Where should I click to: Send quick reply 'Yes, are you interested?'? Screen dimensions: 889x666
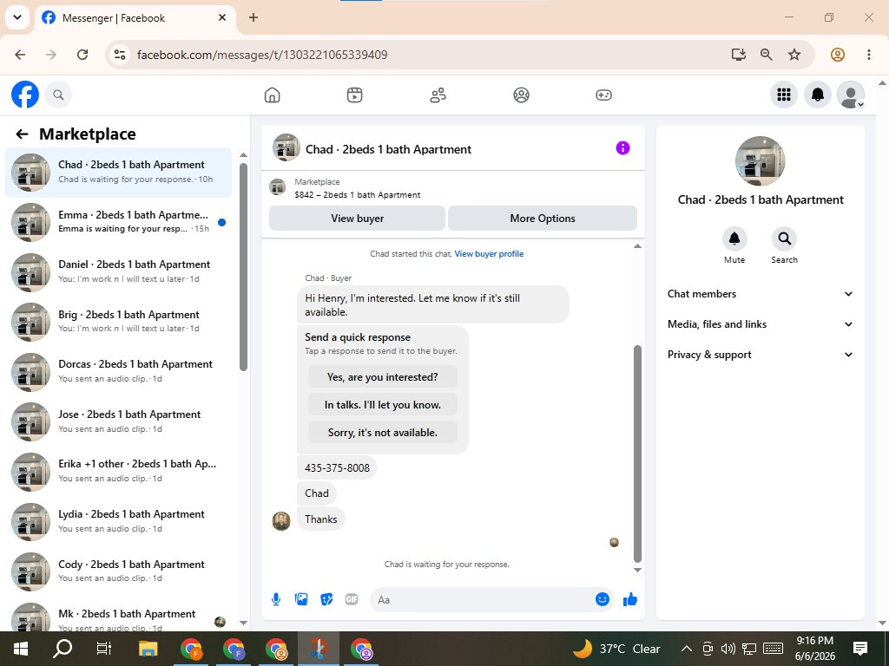pyautogui.click(x=383, y=377)
